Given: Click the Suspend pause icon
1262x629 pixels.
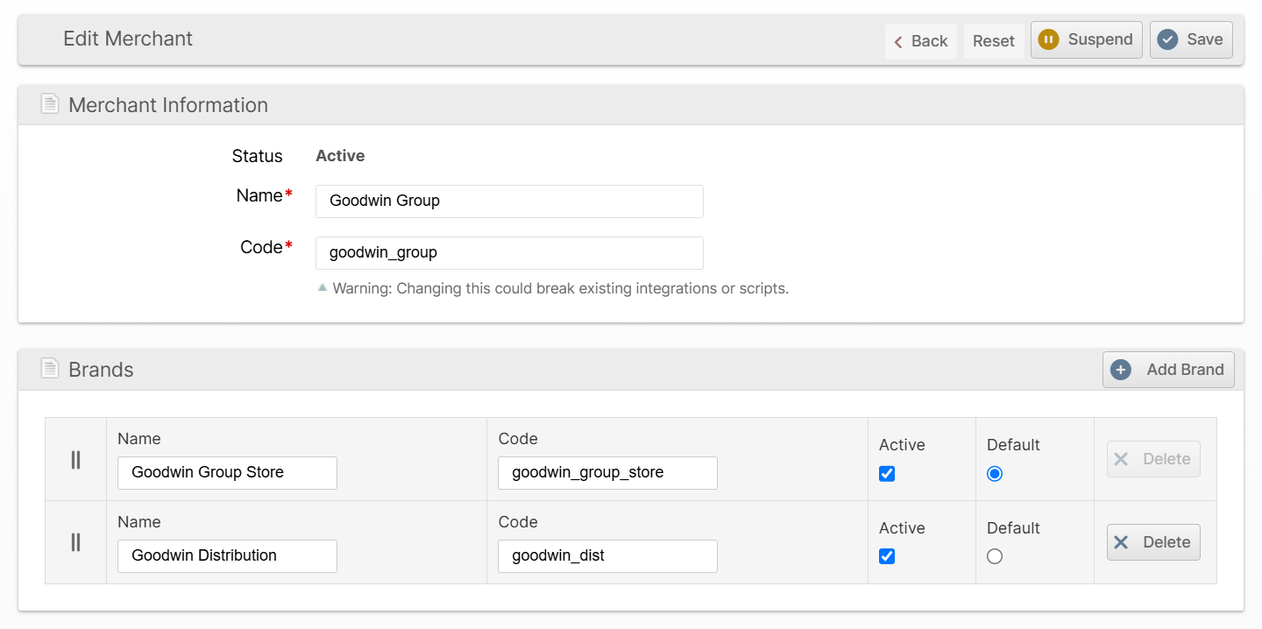Looking at the screenshot, I should (x=1048, y=39).
